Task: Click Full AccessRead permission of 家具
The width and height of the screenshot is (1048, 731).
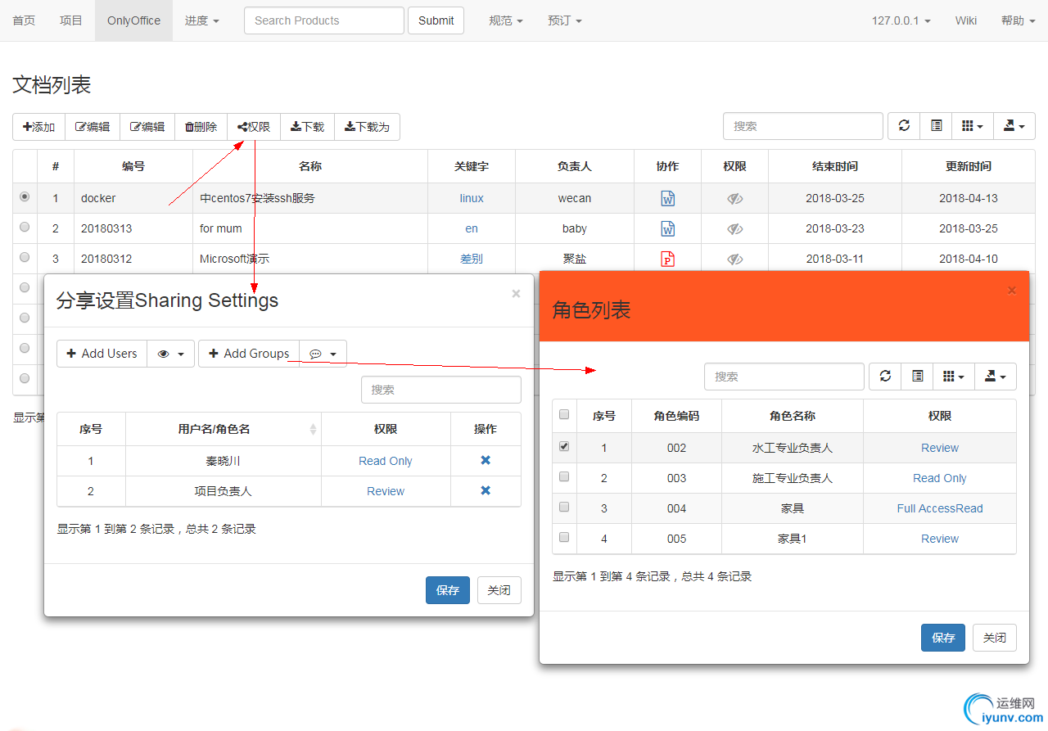Action: 940,508
